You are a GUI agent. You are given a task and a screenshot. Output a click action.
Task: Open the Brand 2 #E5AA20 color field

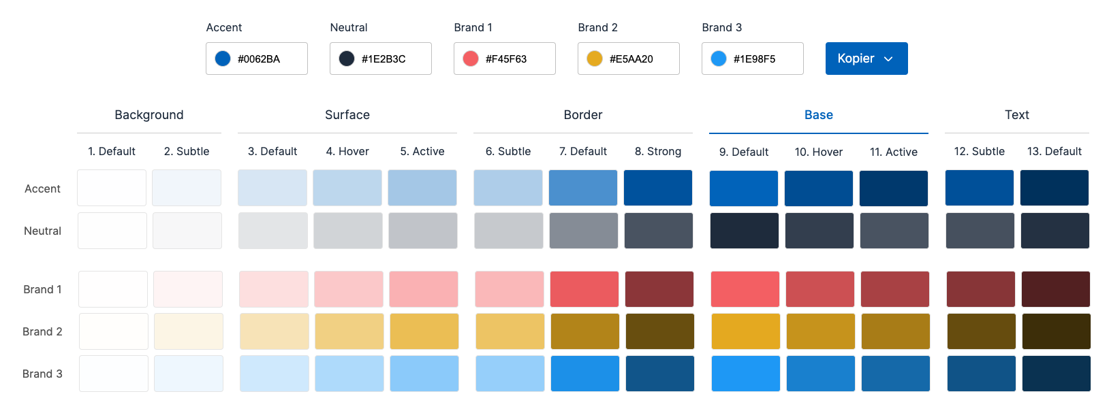click(x=638, y=59)
